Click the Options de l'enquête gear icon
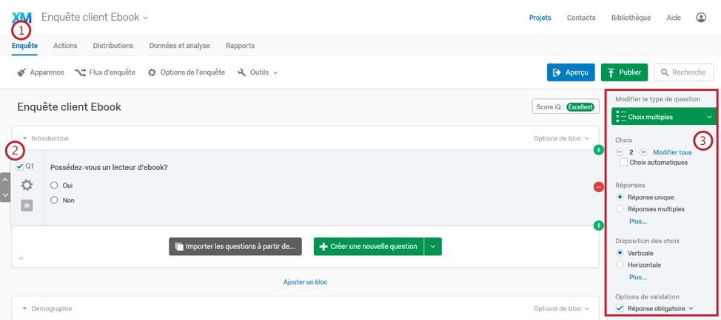 152,72
